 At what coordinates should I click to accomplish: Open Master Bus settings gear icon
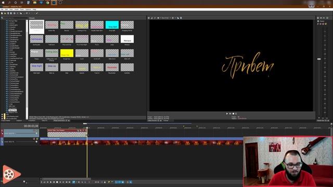(318, 18)
